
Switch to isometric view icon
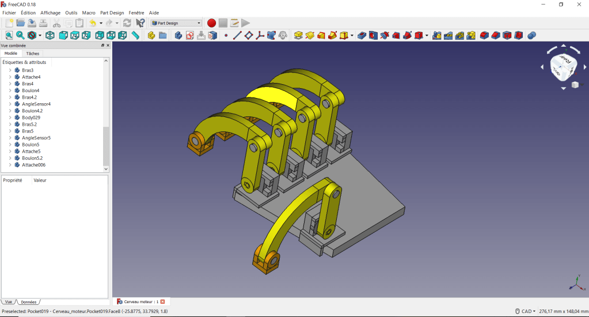coord(50,36)
